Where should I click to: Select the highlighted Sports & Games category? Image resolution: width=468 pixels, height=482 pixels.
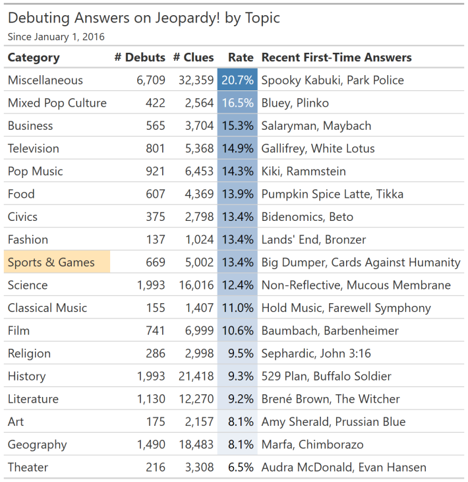click(51, 262)
